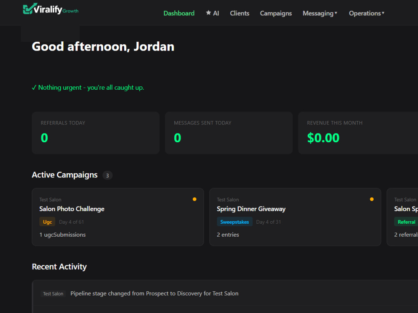Click the Sweepstakes tag badge

[x=234, y=222]
